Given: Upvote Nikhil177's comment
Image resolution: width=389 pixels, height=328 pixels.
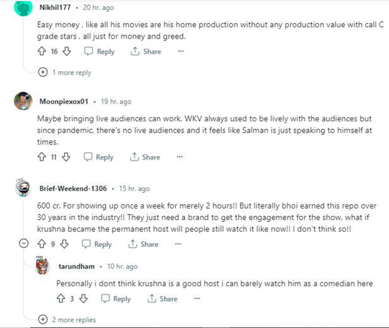Looking at the screenshot, I should pyautogui.click(x=42, y=52).
